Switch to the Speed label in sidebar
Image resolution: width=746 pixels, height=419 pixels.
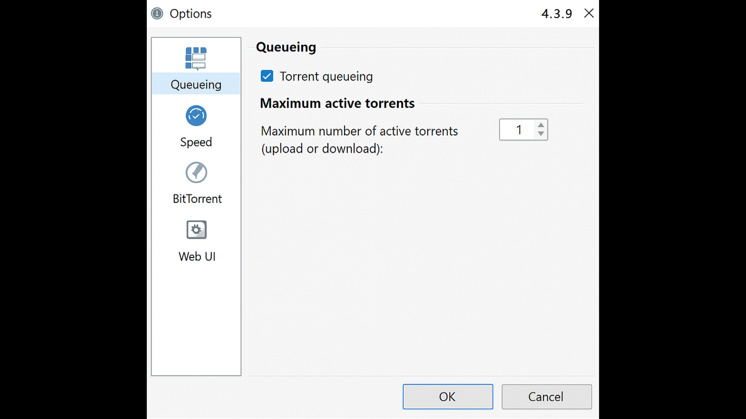coord(196,142)
